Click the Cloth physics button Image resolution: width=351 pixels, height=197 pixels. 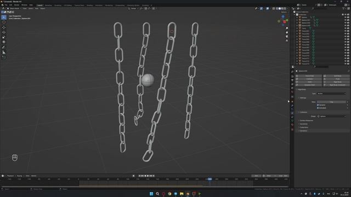tap(308, 82)
